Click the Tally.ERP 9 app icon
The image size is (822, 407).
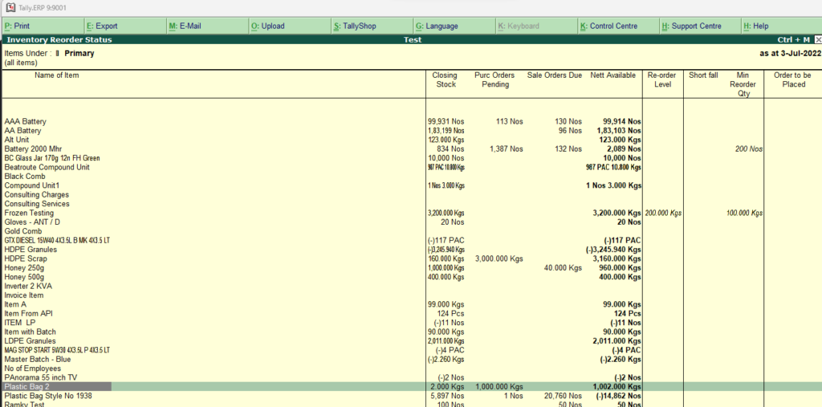(x=10, y=8)
